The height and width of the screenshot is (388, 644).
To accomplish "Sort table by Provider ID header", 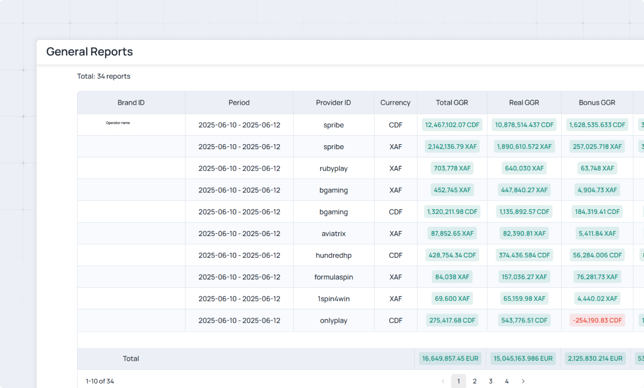I will click(333, 103).
